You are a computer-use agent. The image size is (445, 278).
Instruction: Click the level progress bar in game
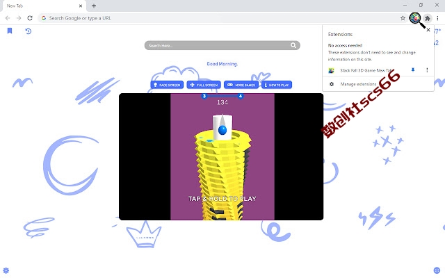(x=222, y=96)
